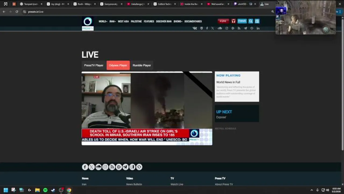Image resolution: width=344 pixels, height=194 pixels.
Task: Open the SoundCloud icon in header bar
Action: point(220,28)
